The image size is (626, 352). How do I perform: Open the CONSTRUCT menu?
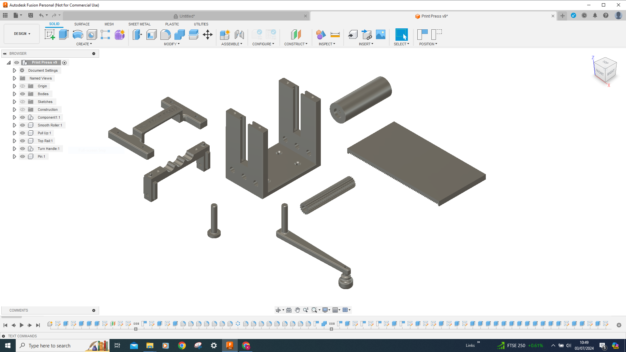click(x=295, y=44)
